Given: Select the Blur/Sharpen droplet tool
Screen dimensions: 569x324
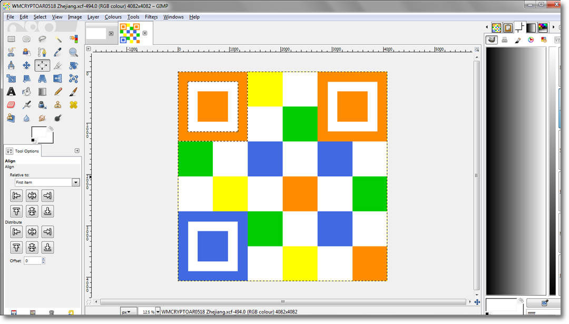Looking at the screenshot, I should pyautogui.click(x=26, y=118).
